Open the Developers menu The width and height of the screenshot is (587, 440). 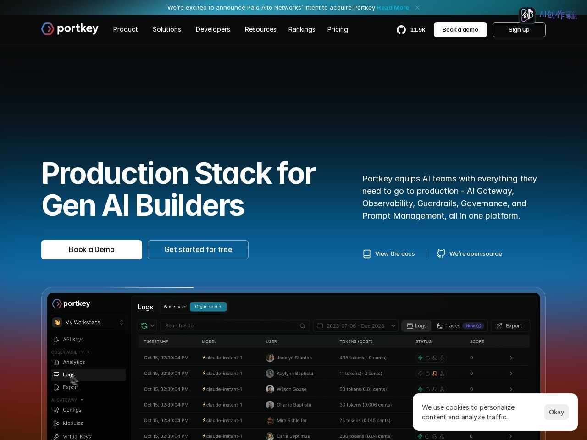coord(213,29)
